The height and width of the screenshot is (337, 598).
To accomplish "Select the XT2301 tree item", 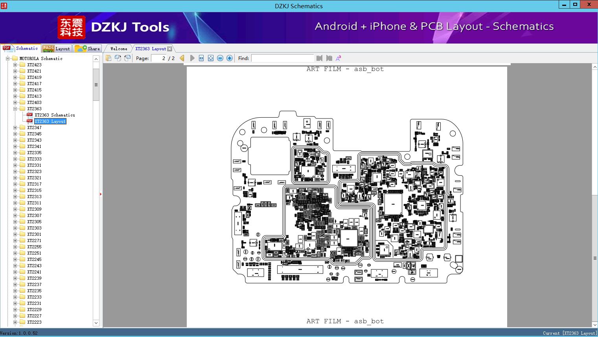I will coord(34,234).
